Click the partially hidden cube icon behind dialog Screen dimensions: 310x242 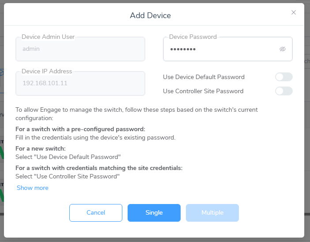[x=2, y=72]
